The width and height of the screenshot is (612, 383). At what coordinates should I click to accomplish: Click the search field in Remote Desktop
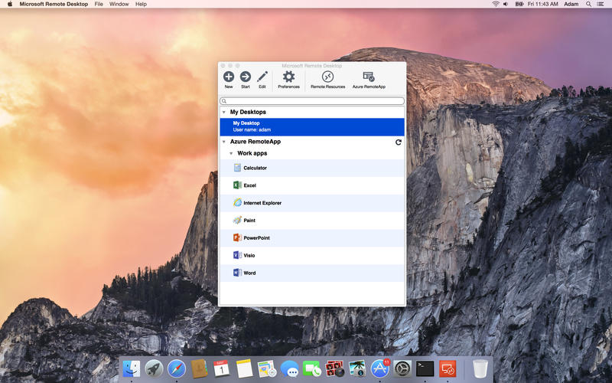coord(312,101)
